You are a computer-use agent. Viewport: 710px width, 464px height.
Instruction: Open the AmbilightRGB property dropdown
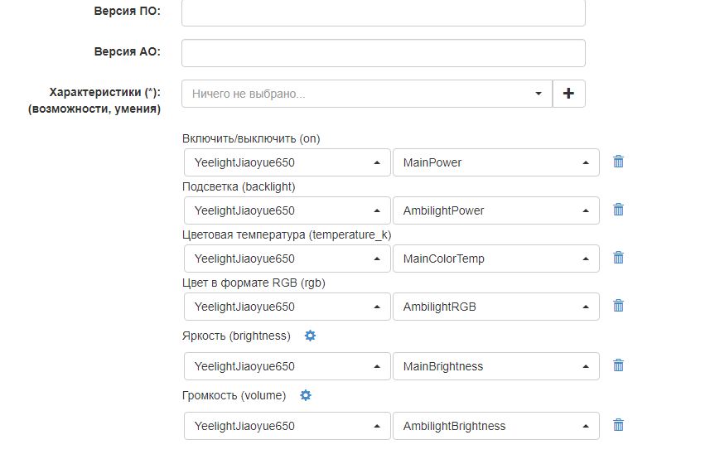495,307
